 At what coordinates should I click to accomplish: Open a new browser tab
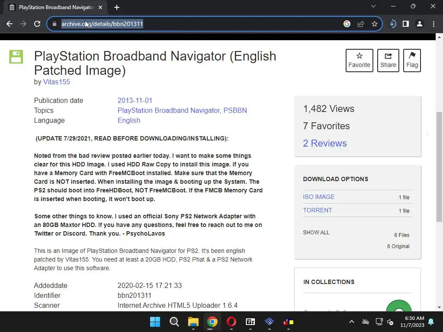point(117,8)
